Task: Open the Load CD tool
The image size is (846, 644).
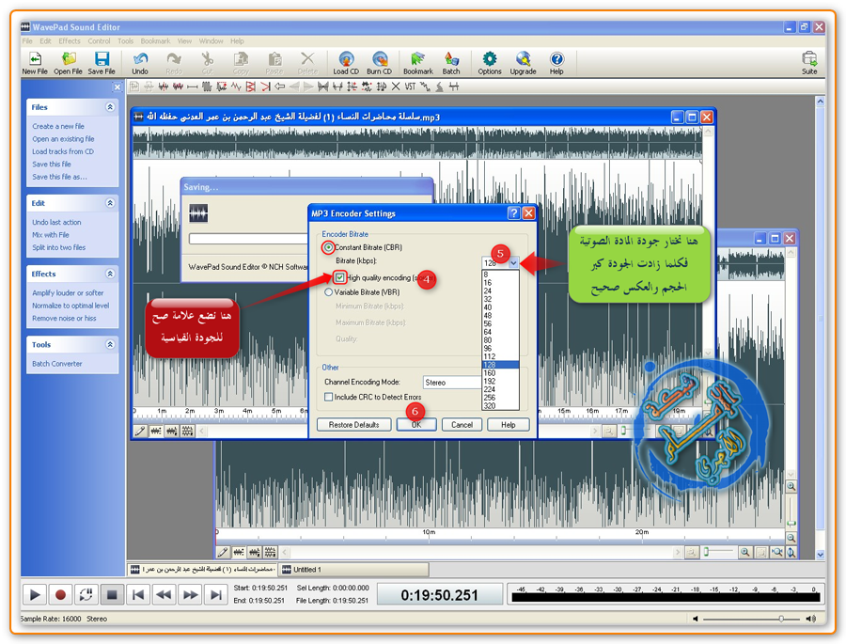Action: tap(346, 60)
